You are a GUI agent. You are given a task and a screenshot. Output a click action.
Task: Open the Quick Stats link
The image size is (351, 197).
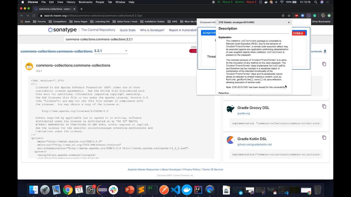[128, 30]
